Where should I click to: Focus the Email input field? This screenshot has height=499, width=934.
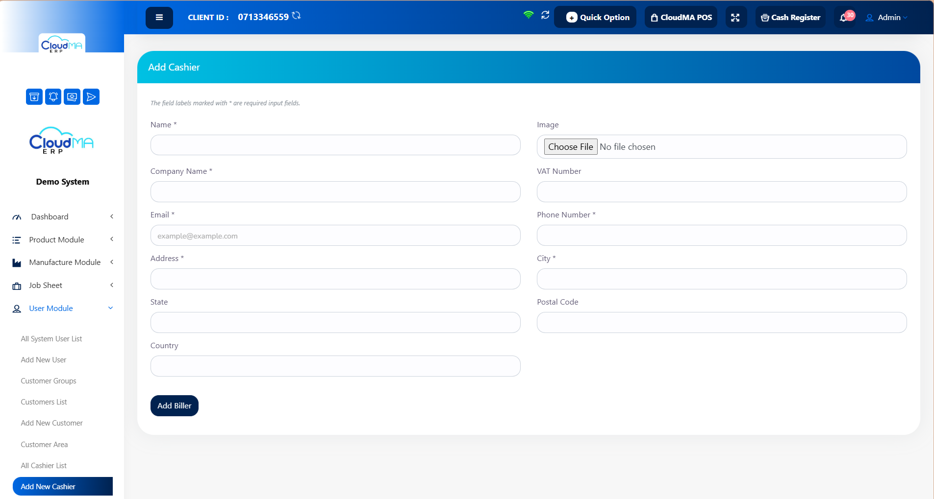335,235
